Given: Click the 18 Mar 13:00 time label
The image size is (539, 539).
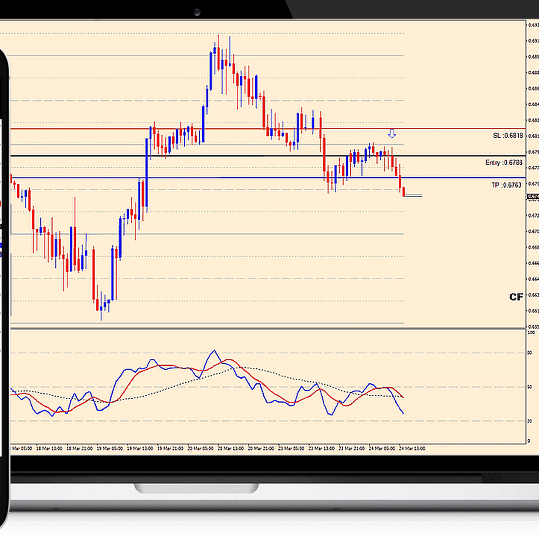Looking at the screenshot, I should point(49,448).
